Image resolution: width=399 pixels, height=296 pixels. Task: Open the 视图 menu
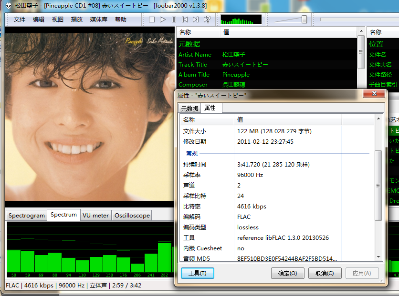(57, 20)
